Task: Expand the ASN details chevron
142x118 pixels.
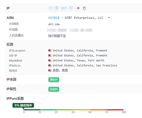Action: 109,18
